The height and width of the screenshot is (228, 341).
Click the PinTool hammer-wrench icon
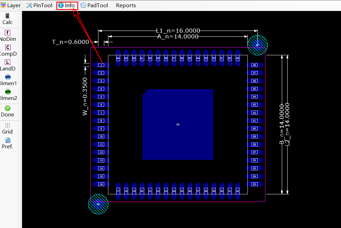[x=29, y=5]
